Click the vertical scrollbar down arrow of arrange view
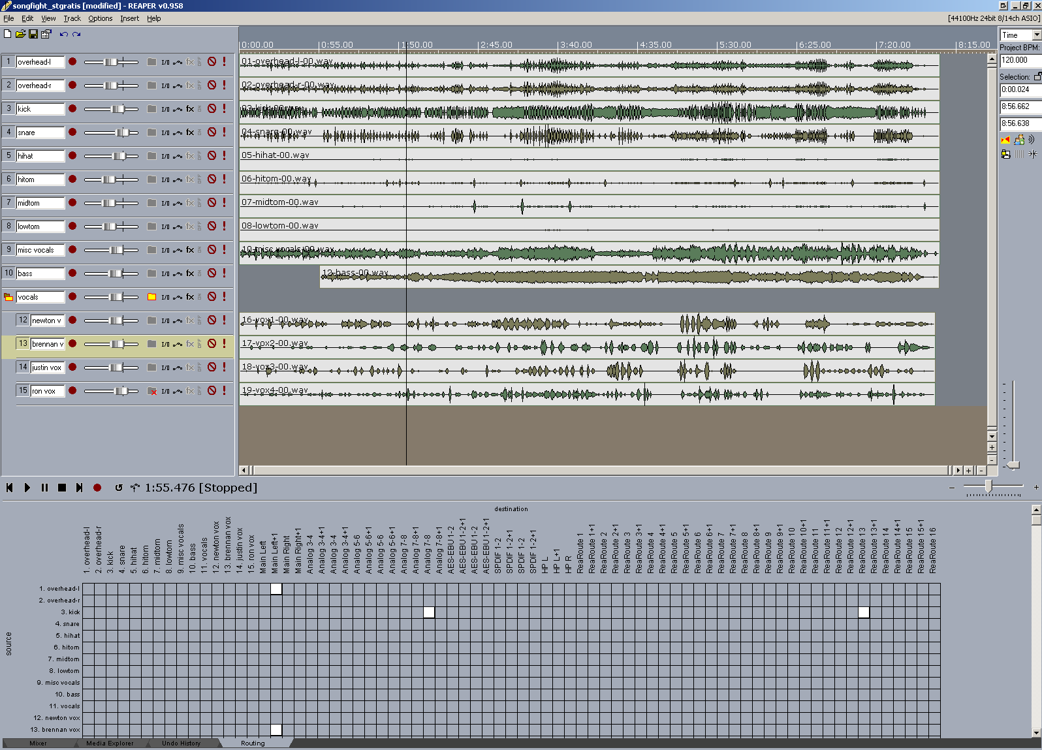The image size is (1042, 750). 992,436
